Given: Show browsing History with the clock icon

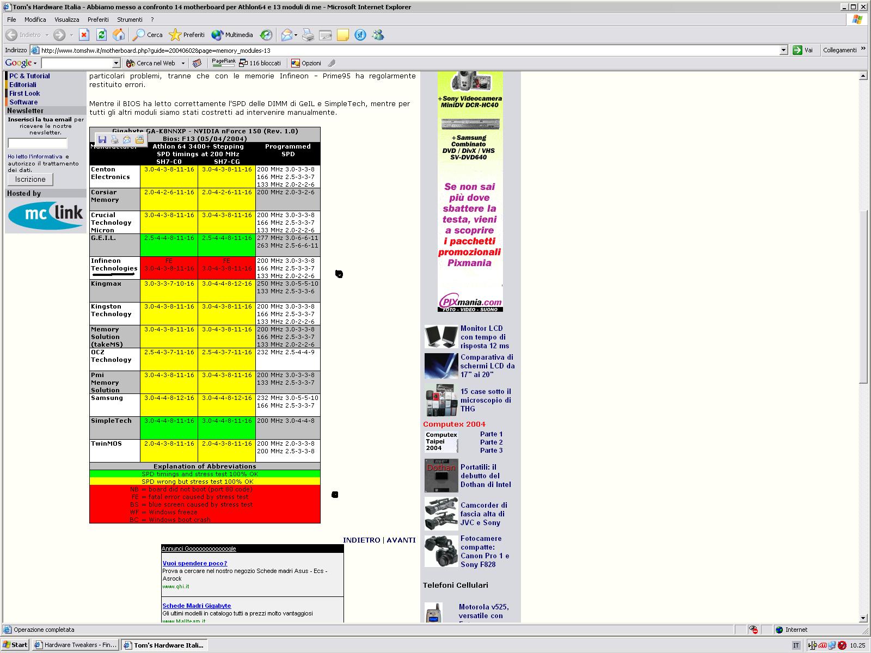Looking at the screenshot, I should tap(266, 35).
